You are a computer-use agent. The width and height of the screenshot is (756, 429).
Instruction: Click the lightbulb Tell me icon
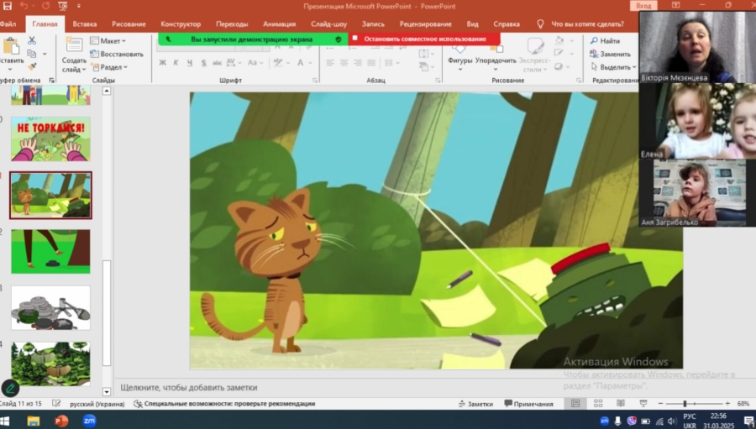point(540,24)
